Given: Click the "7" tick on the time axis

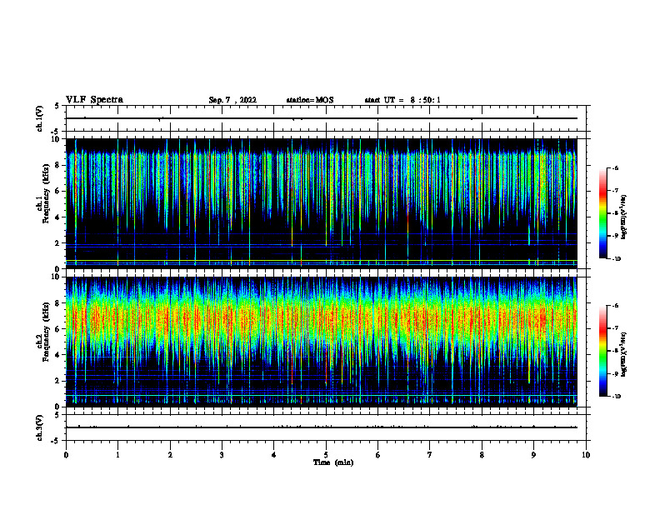Looking at the screenshot, I should coord(430,455).
